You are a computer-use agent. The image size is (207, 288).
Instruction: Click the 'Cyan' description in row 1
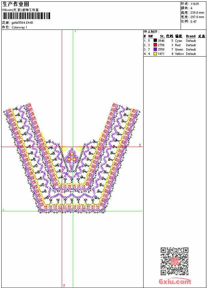(178, 41)
